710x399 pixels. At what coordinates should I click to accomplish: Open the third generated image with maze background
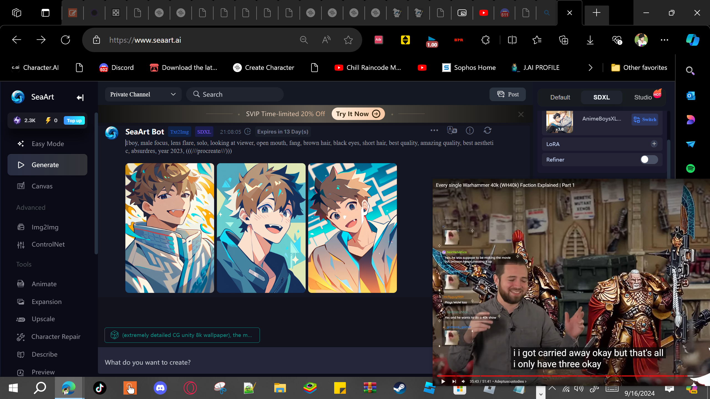pos(353,228)
